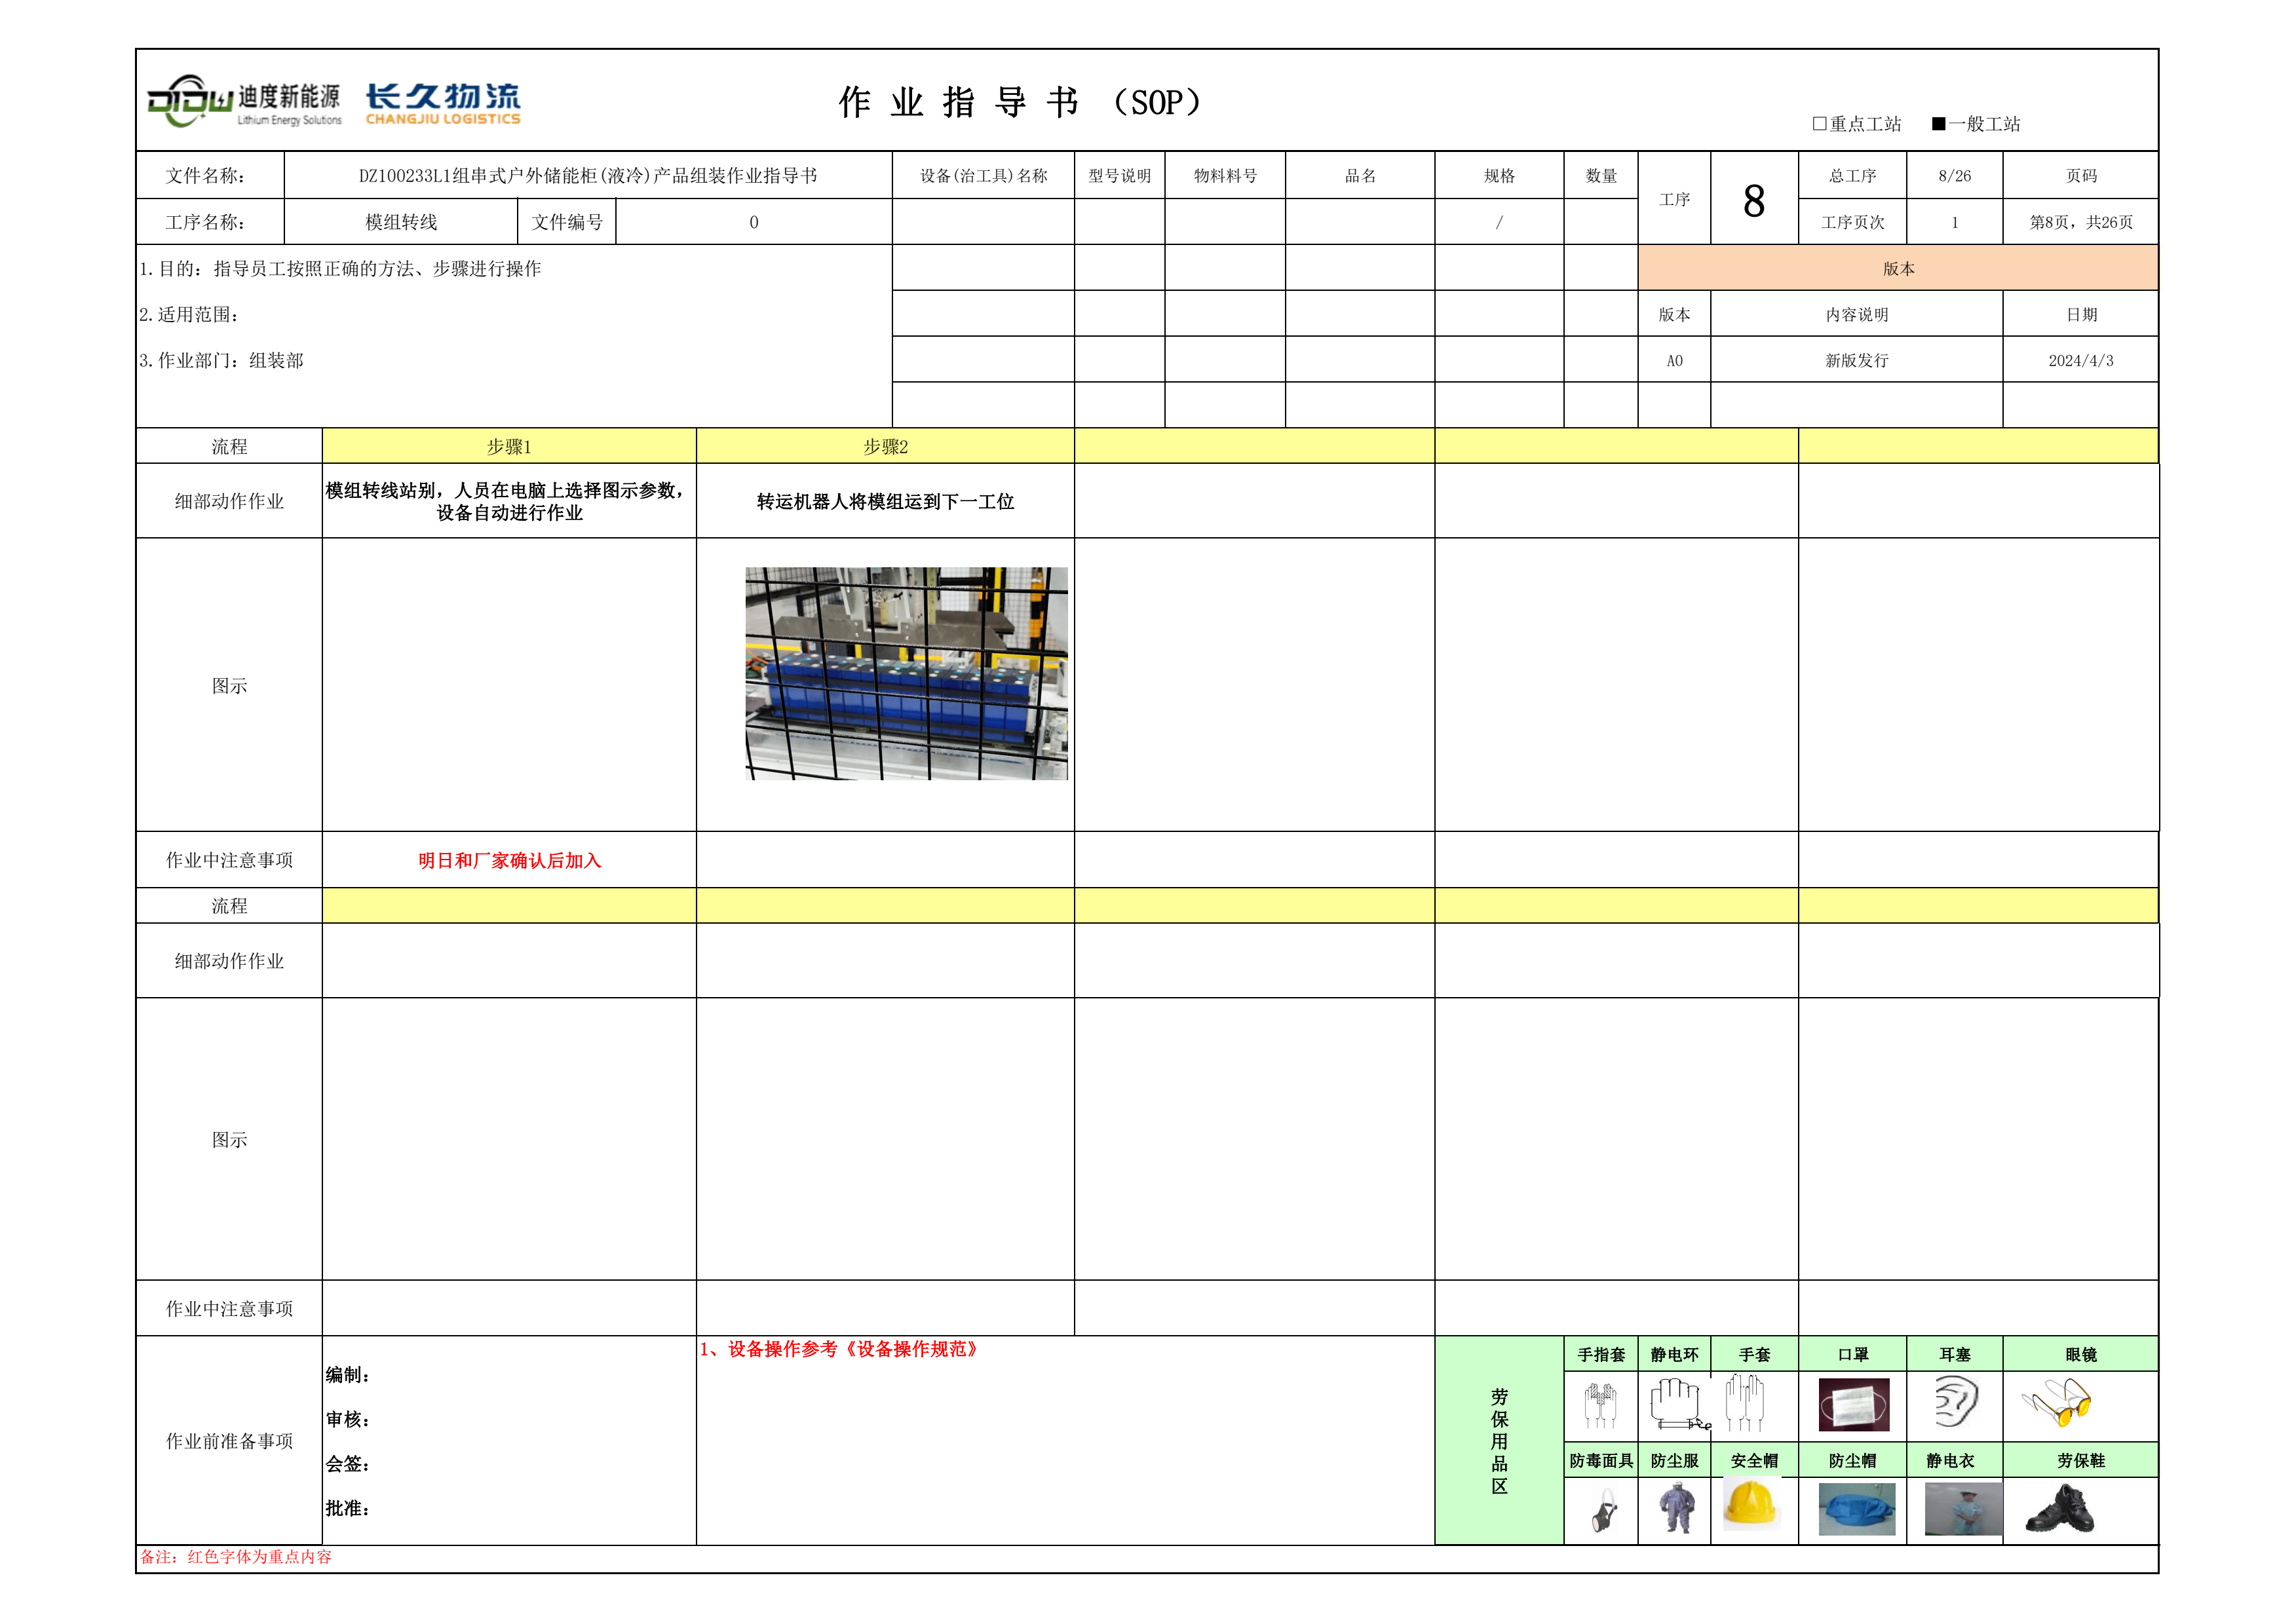The image size is (2296, 1624).
Task: Click red text 明日和厂家确认后加入
Action: point(509,861)
